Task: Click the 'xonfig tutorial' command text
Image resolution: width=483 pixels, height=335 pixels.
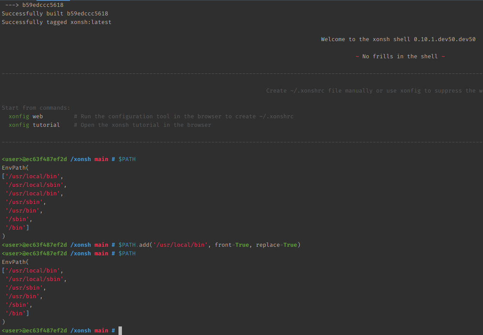Action: (34, 125)
